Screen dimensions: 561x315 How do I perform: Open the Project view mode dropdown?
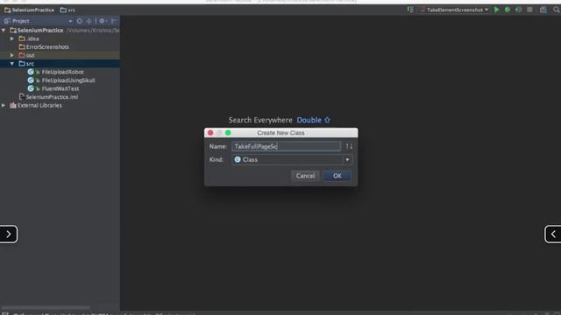70,21
